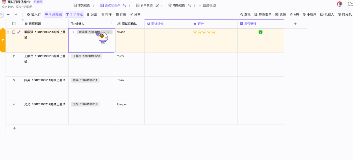Open the 候选人 column options menu
The height and width of the screenshot is (160, 353).
click(x=111, y=24)
